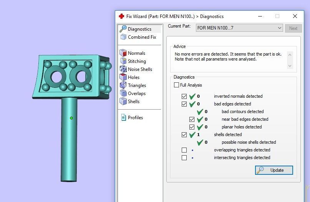Click 'possible noise shells detected' label

point(249,142)
